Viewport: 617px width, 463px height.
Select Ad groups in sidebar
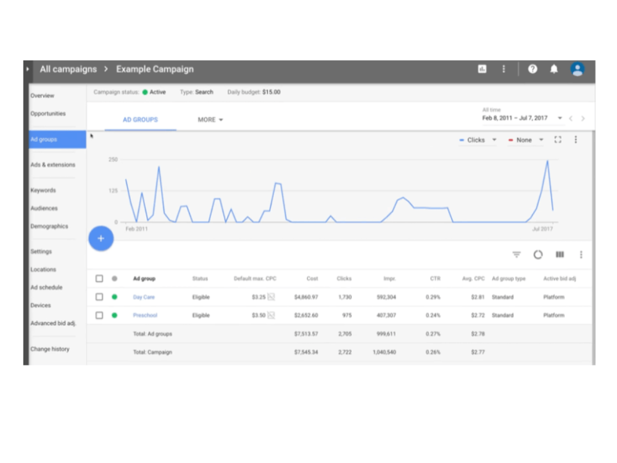57,140
